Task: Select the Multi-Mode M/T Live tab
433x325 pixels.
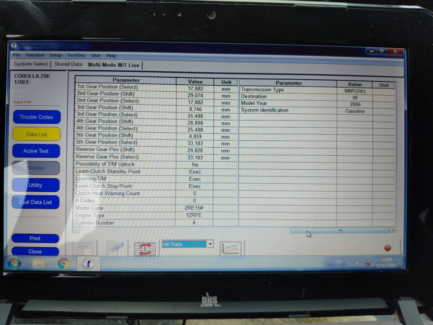Action: 114,65
